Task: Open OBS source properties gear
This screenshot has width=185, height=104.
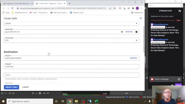Action: (x=40, y=93)
